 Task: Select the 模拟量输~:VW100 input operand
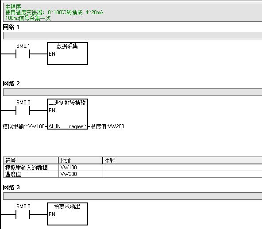click(x=23, y=126)
